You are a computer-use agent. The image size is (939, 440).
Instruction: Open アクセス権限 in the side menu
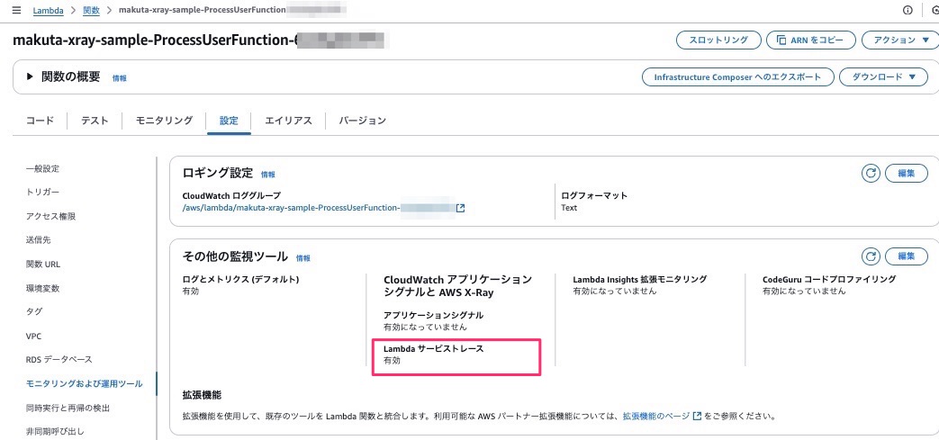pos(51,216)
